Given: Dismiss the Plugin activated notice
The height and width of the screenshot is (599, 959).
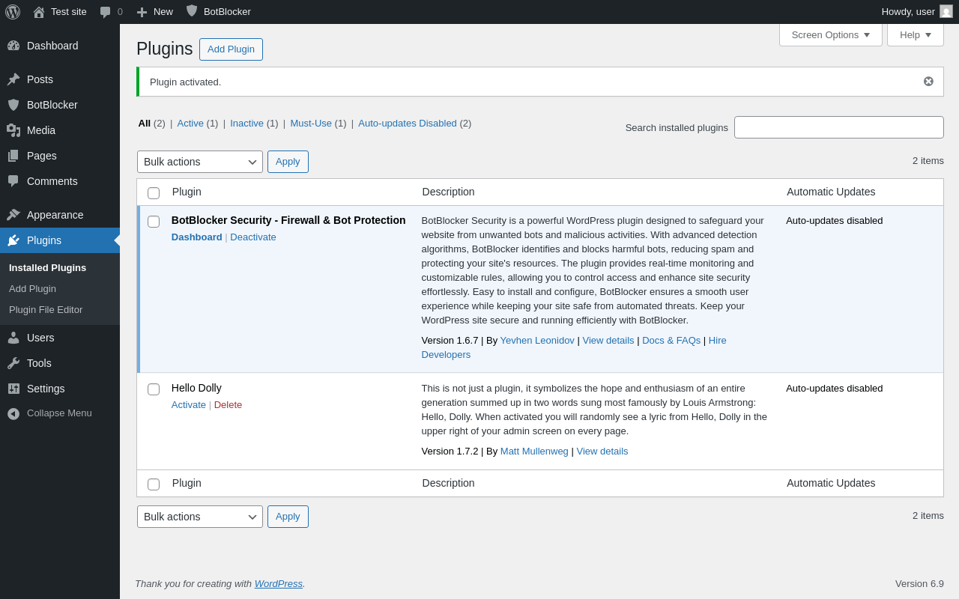Looking at the screenshot, I should (928, 82).
